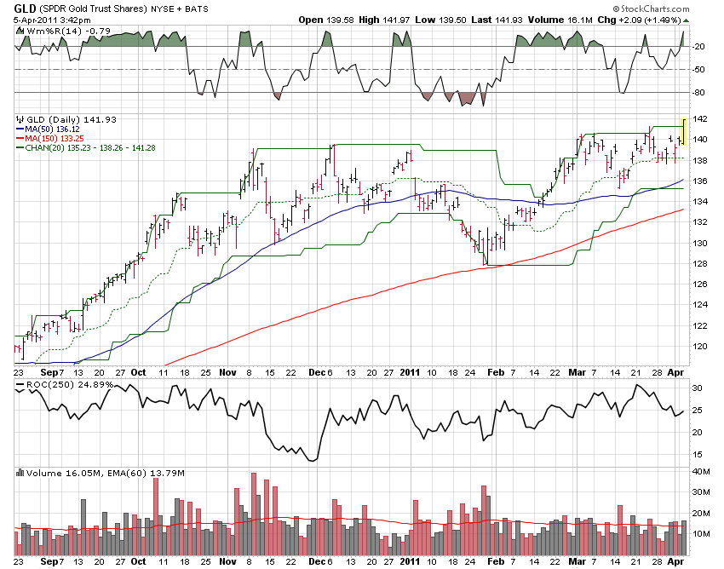Click the 'MA(150) 133.25' legend entry

point(55,139)
